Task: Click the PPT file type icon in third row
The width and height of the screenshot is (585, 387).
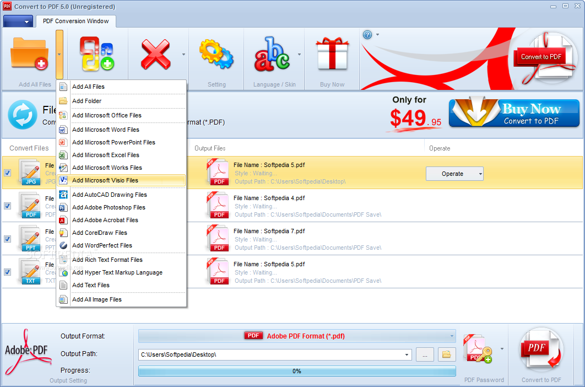Action: tap(31, 239)
